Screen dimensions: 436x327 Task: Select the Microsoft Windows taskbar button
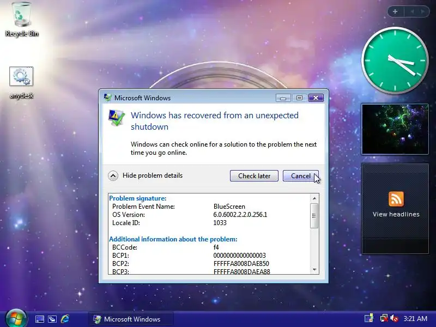coord(131,319)
